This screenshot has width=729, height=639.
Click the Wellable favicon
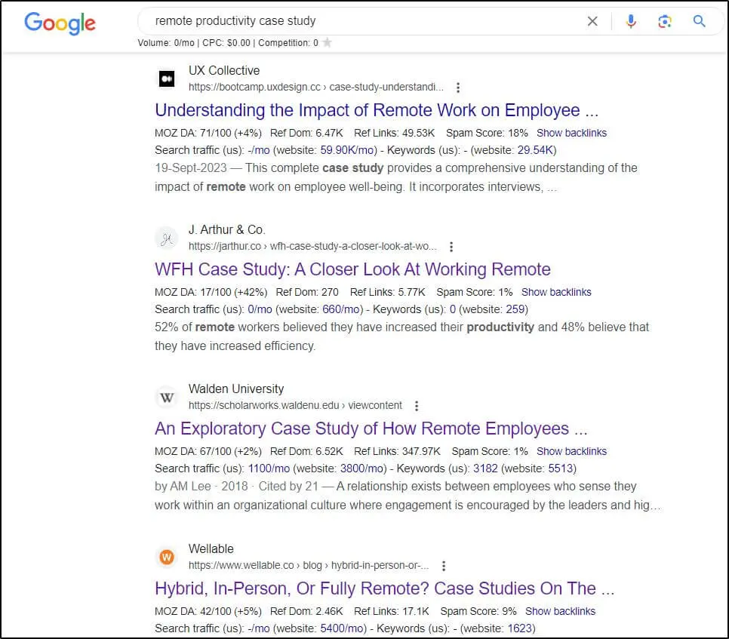(166, 557)
